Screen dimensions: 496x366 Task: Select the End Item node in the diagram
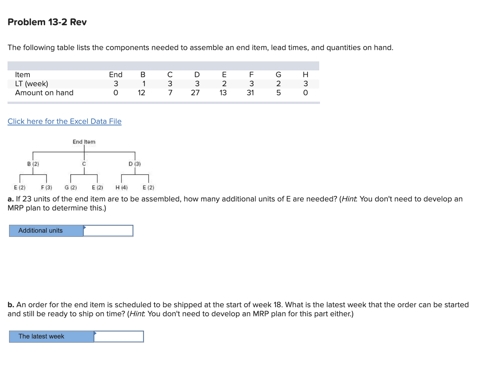(x=84, y=142)
